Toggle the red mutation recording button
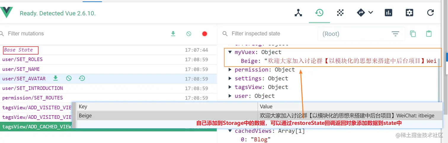448x143 pixels. (204, 34)
